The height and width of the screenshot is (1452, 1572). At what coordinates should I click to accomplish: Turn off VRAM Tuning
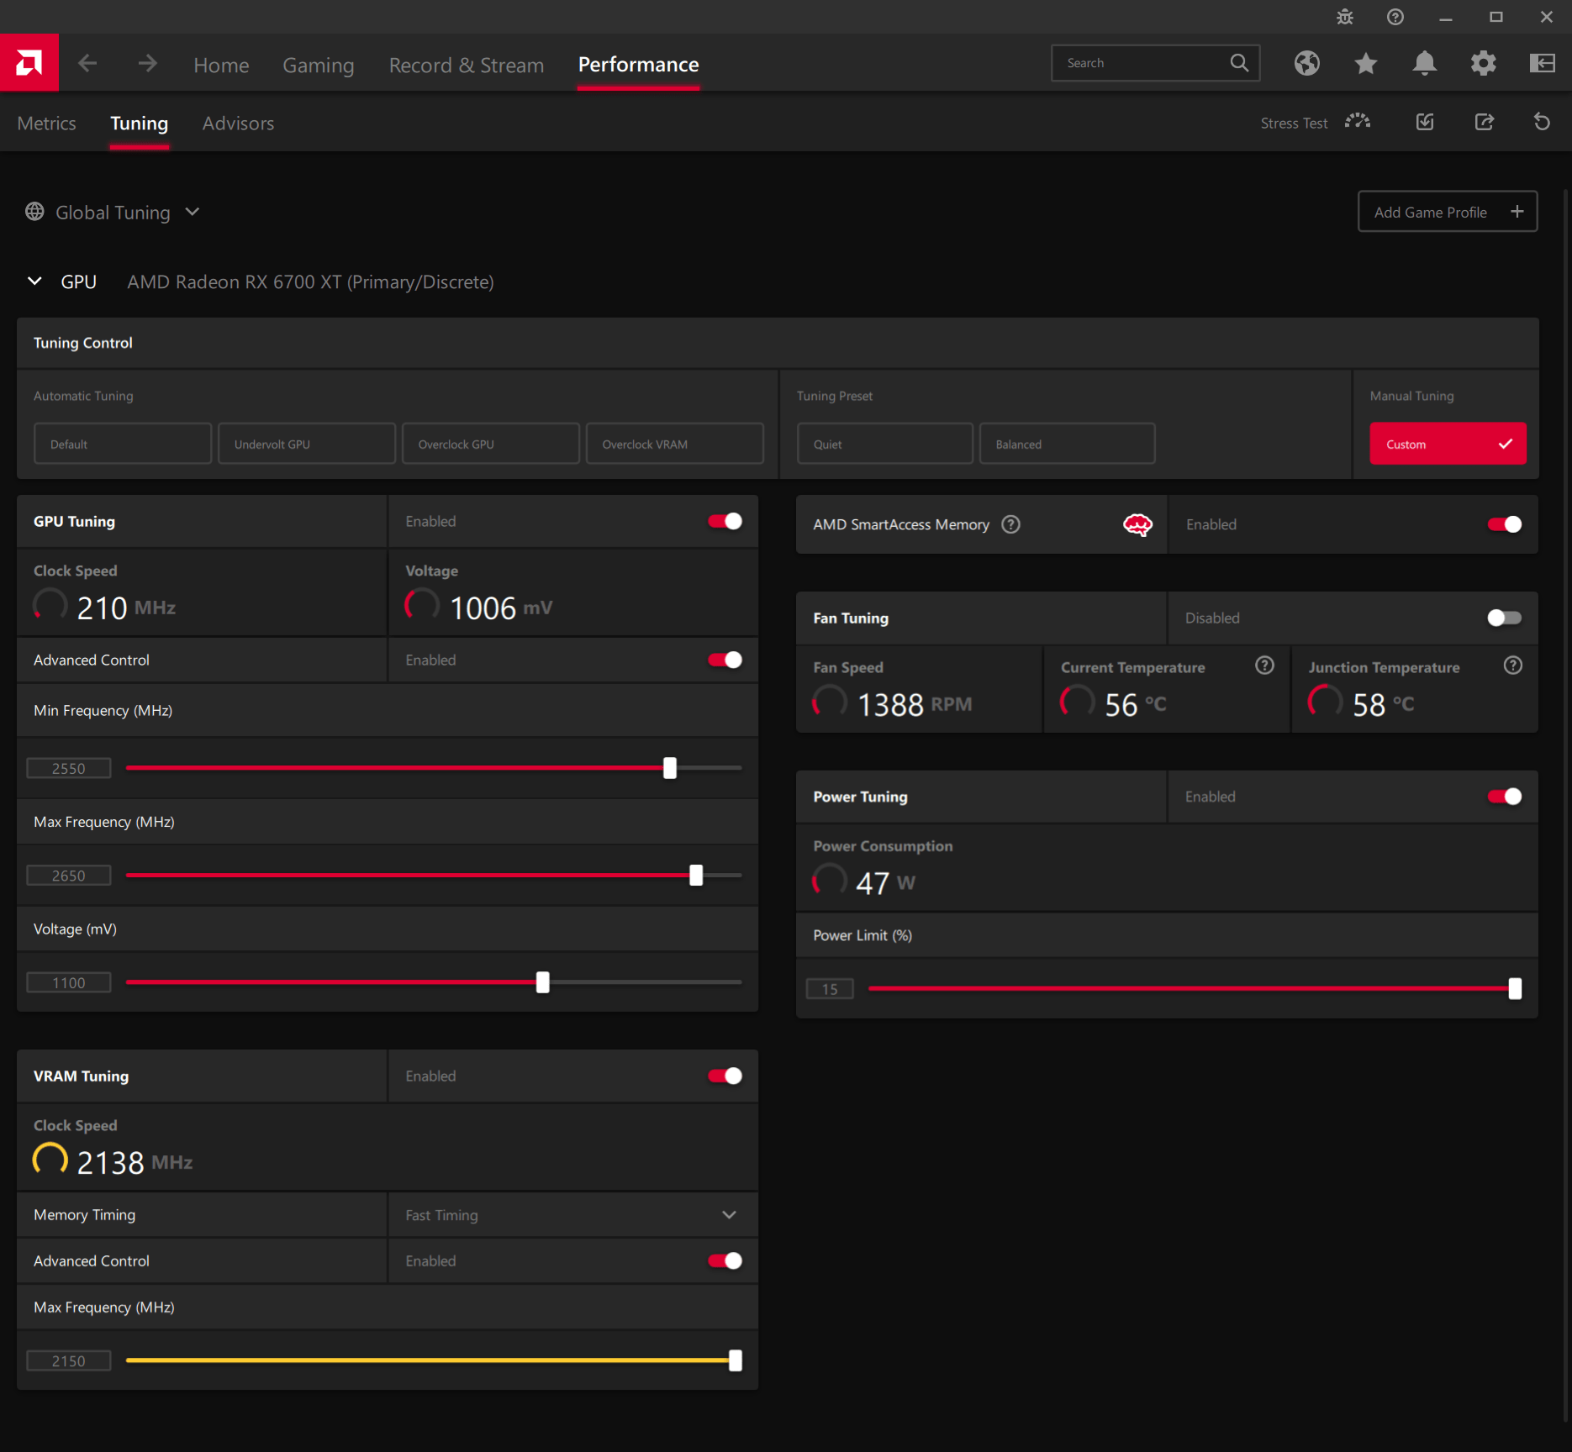(x=724, y=1076)
